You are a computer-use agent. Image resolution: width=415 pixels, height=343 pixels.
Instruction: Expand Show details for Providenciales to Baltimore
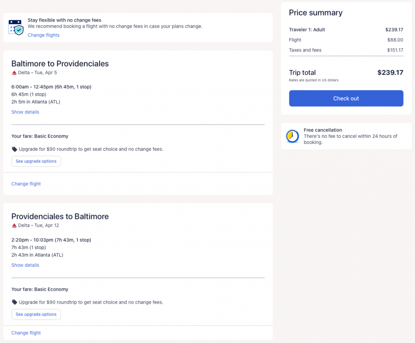[x=25, y=265]
